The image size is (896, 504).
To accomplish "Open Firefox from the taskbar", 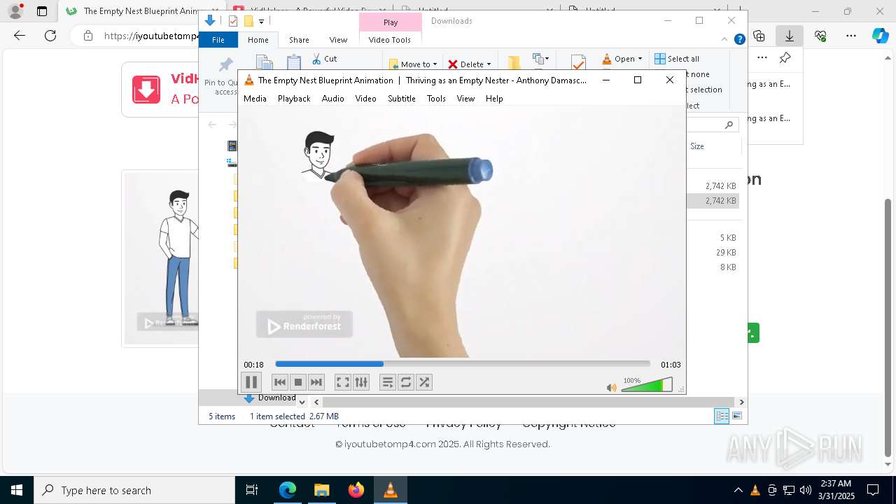I will tap(356, 490).
